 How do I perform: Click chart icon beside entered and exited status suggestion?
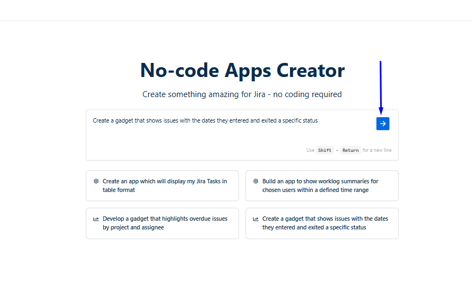pos(256,219)
